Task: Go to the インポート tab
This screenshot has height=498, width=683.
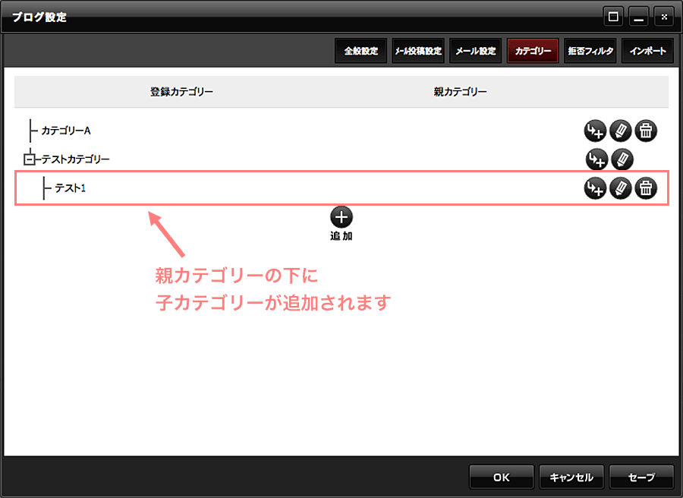Action: [648, 51]
